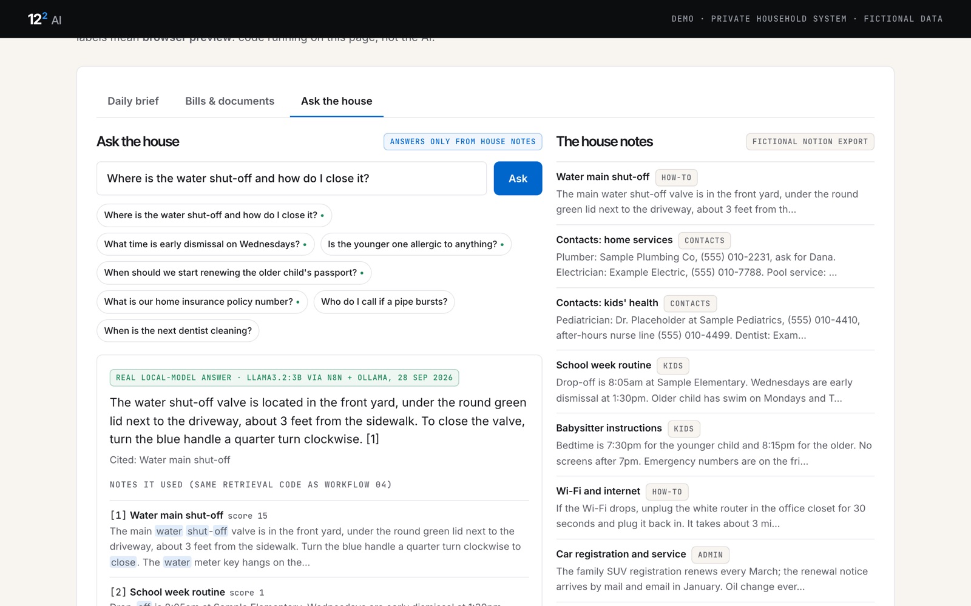The image size is (971, 606).
Task: Select the younger one allergic question chip
Action: click(416, 244)
